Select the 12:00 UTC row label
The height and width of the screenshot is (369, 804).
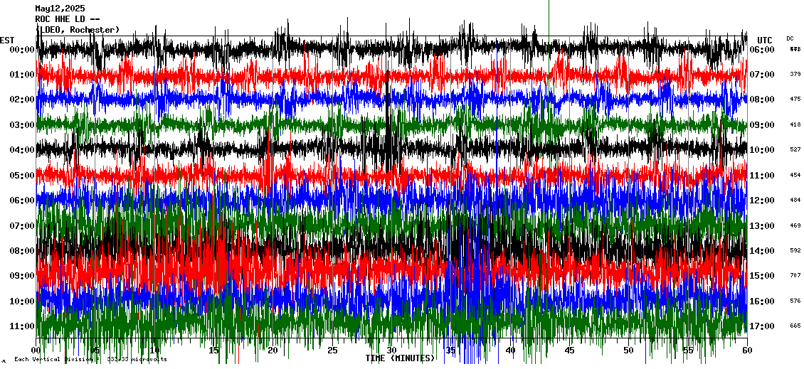click(762, 200)
